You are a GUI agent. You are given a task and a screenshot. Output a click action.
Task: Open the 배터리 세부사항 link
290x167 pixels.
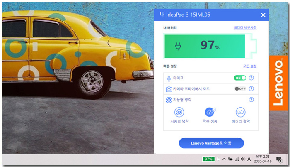coord(245,28)
